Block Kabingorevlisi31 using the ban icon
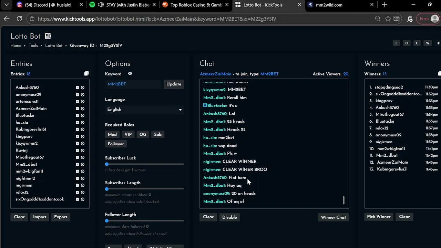The image size is (441, 248). pos(83,130)
